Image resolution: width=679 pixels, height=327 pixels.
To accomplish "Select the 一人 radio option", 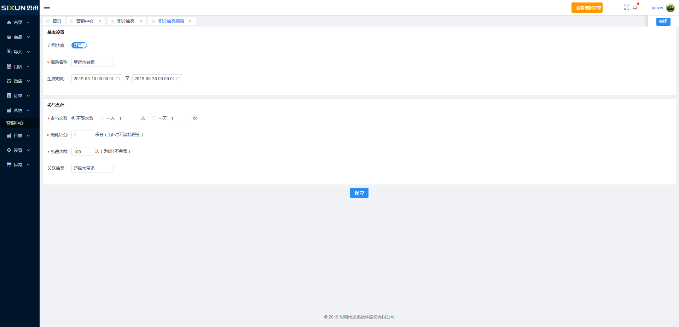I will (x=103, y=118).
